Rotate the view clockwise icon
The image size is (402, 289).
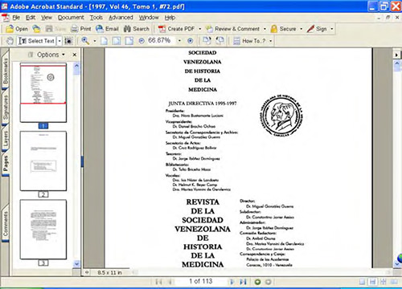(x=207, y=41)
